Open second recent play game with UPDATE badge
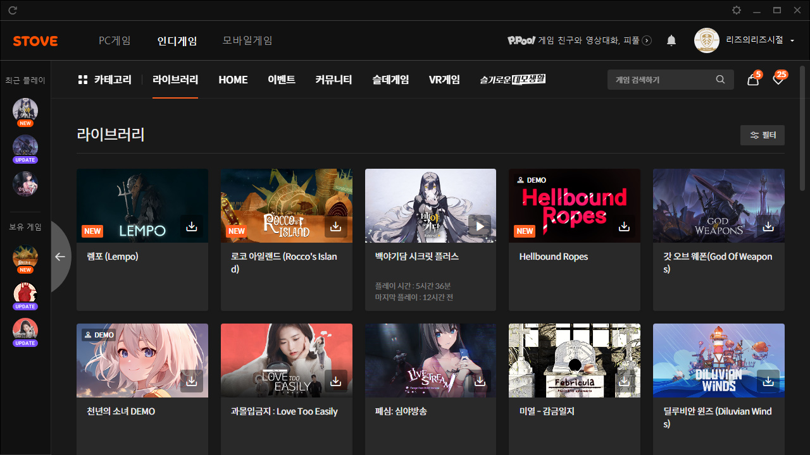Viewport: 810px width, 455px height. tap(25, 148)
